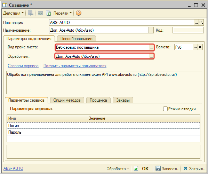Open the Действия dropdown menu
The image size is (208, 174).
[13, 13]
